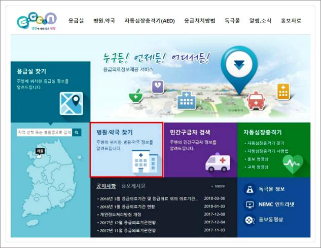Open the 홍보동영상 link
Viewport: 321px width, 248px height.
click(271, 220)
